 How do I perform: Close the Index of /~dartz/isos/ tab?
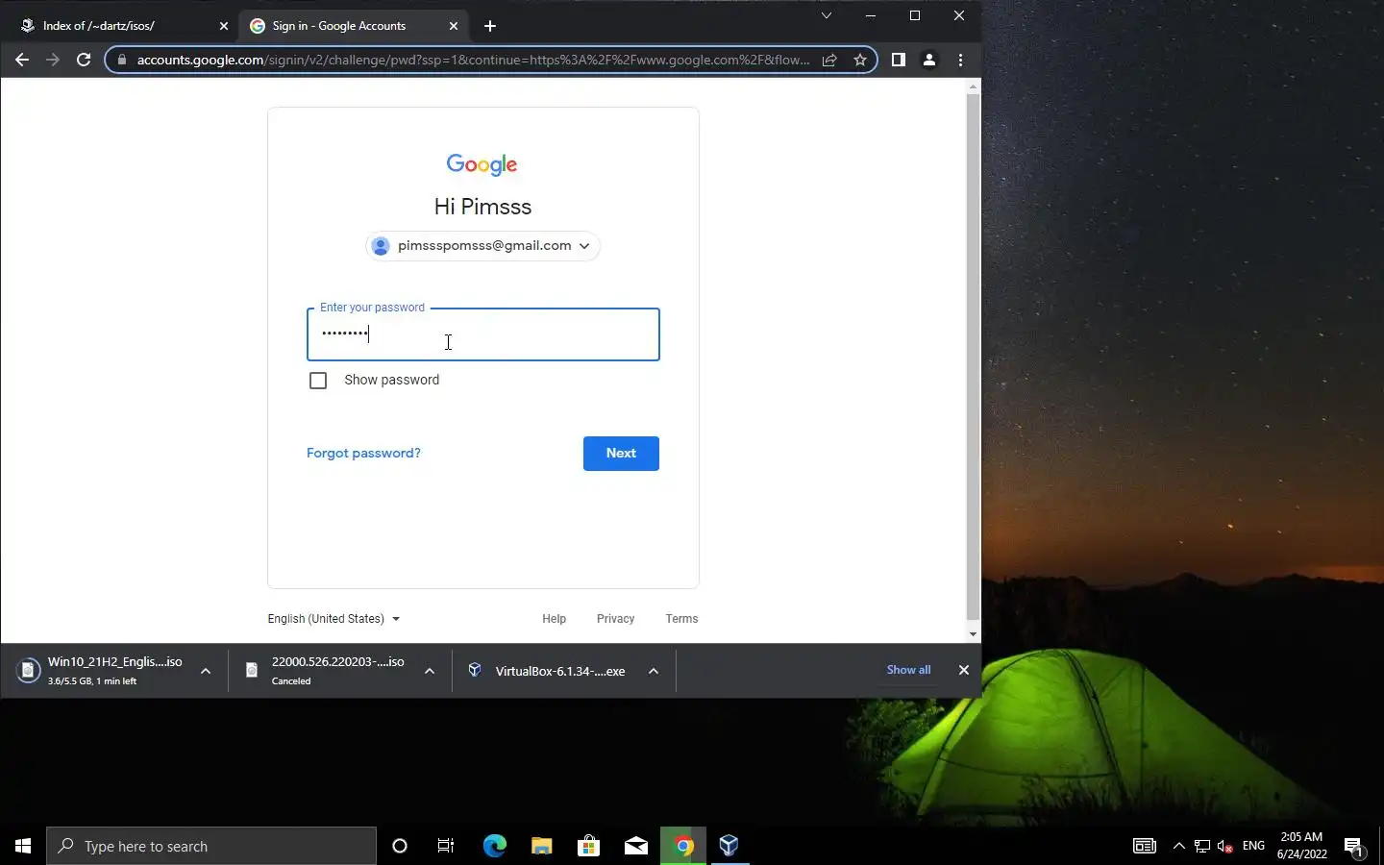224,26
